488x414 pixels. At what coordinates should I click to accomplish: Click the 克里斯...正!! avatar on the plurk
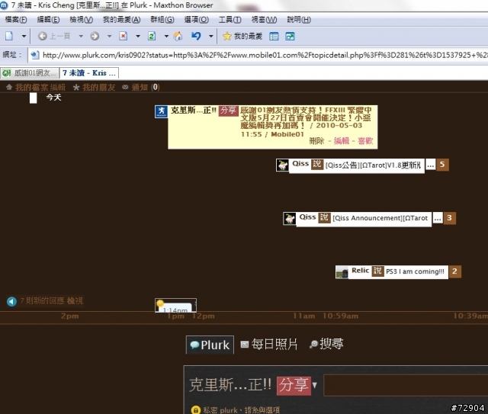point(161,111)
